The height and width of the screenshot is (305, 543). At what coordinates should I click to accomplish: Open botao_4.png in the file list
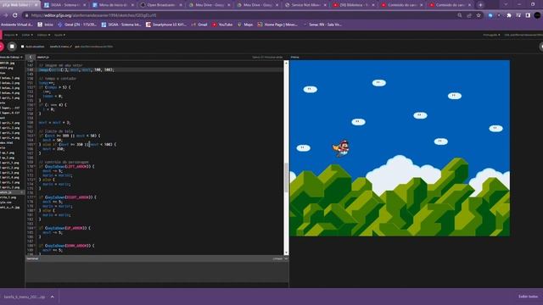[10, 92]
